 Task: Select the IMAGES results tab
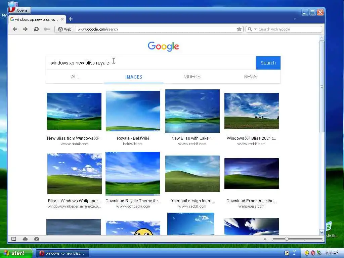(134, 77)
